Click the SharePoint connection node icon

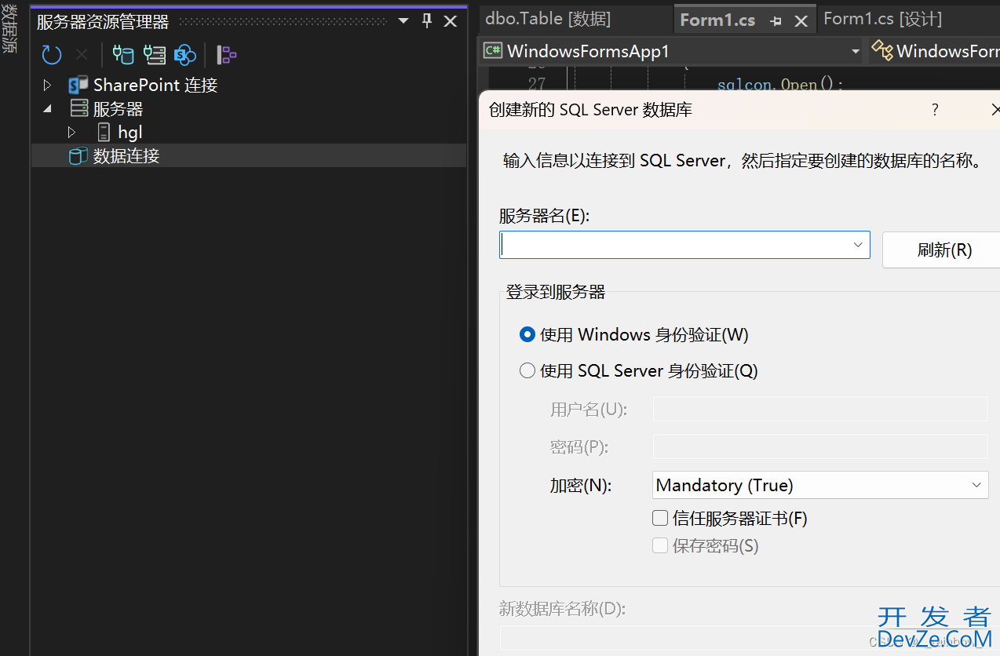(x=78, y=85)
